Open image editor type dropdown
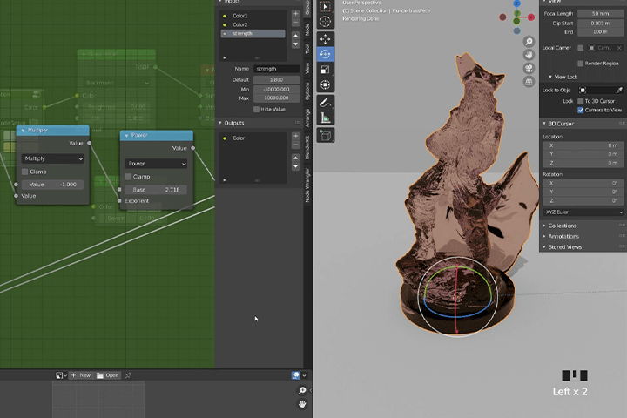Screen dimensions: 627x418 coord(61,375)
